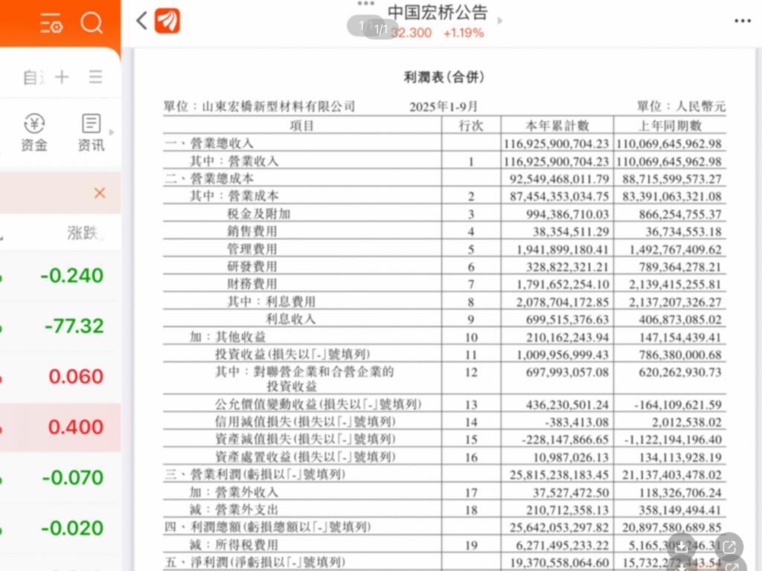Click the 減：所得稅費用 row label
Viewport: 762px width, 571px height.
pyautogui.click(x=234, y=544)
